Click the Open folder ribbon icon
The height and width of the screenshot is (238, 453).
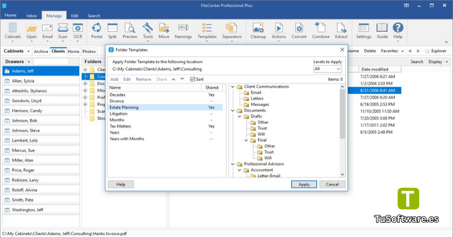coord(32,31)
